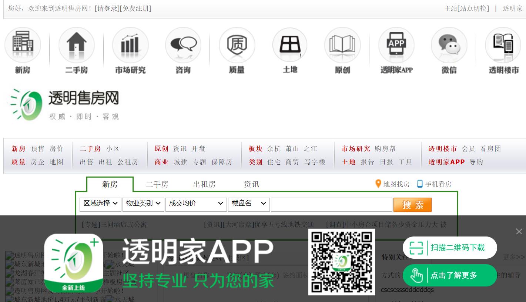Open 导购 in navigation menu

coord(476,162)
